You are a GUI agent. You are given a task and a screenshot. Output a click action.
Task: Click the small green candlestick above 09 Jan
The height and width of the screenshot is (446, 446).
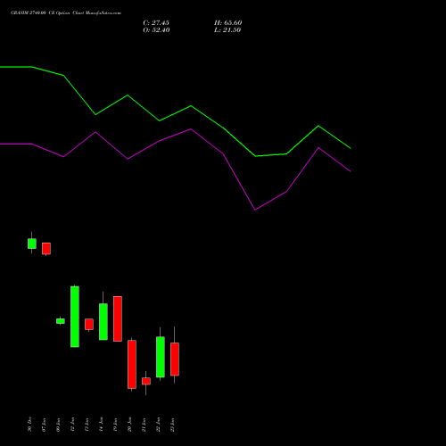61,321
